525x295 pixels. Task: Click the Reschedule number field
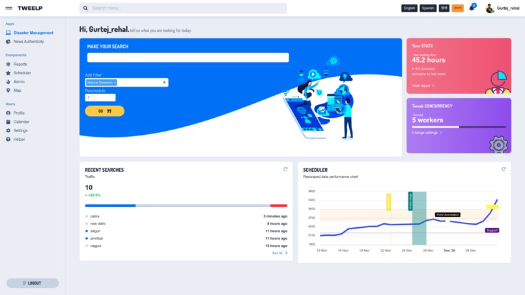[100, 98]
